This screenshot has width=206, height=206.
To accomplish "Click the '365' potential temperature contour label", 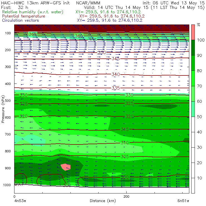I will (33, 34).
